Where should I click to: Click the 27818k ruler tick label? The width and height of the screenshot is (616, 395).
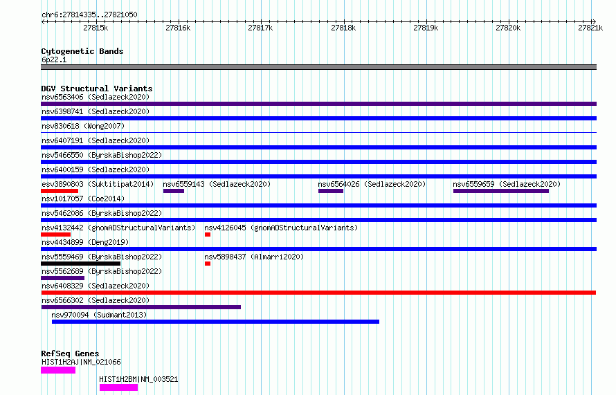343,28
